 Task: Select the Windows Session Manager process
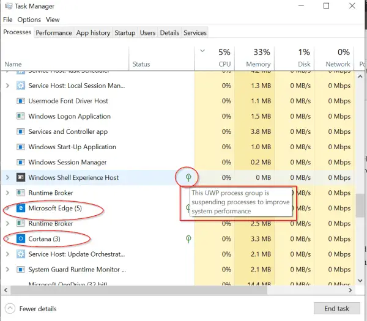(x=177, y=162)
